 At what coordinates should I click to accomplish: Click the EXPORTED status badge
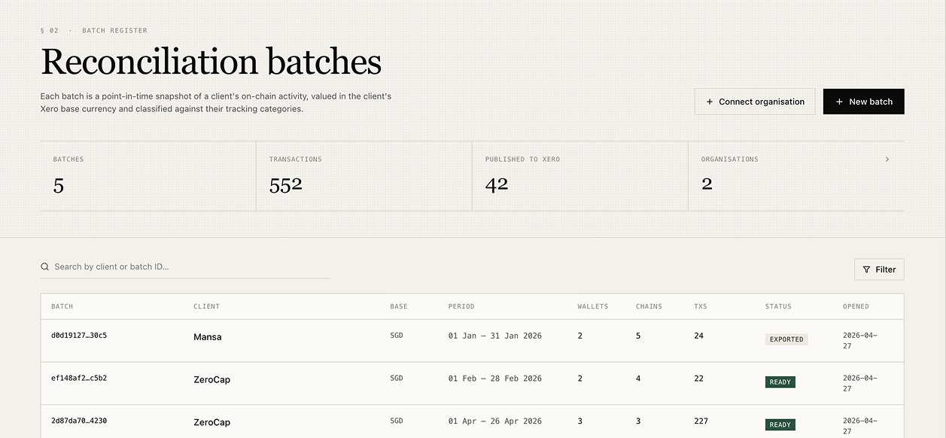pos(786,339)
